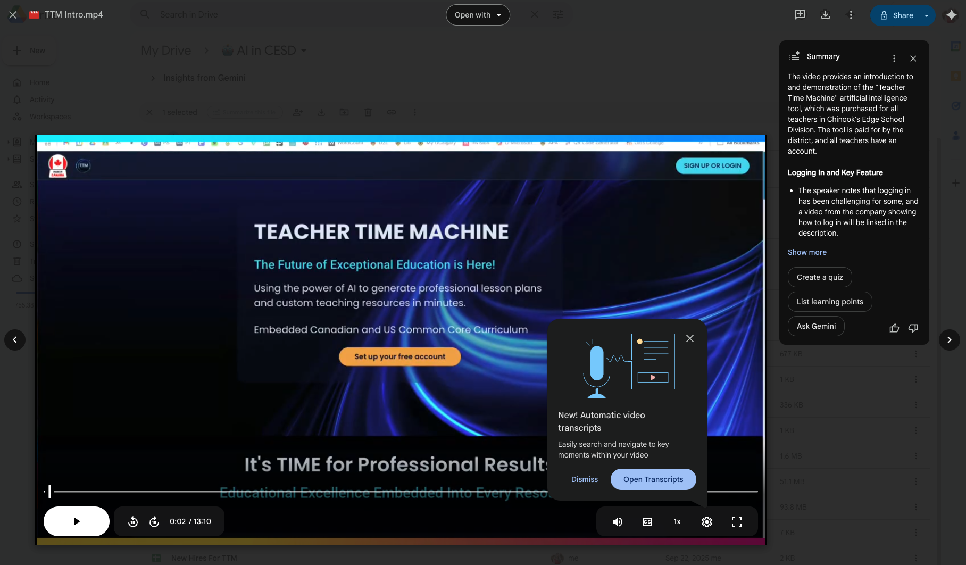Download the video file
This screenshot has height=565, width=966.
click(826, 15)
